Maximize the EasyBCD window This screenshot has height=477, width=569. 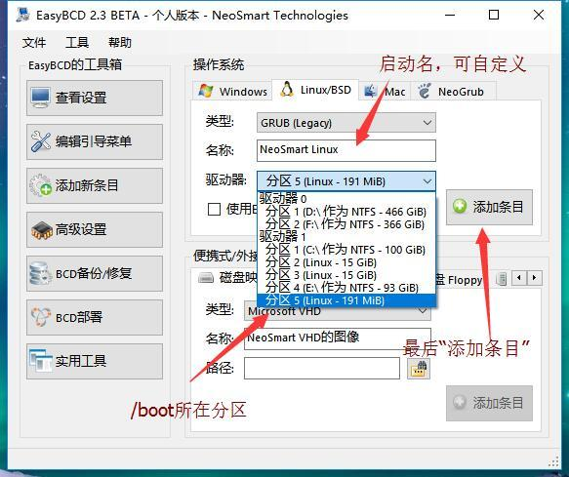point(494,15)
